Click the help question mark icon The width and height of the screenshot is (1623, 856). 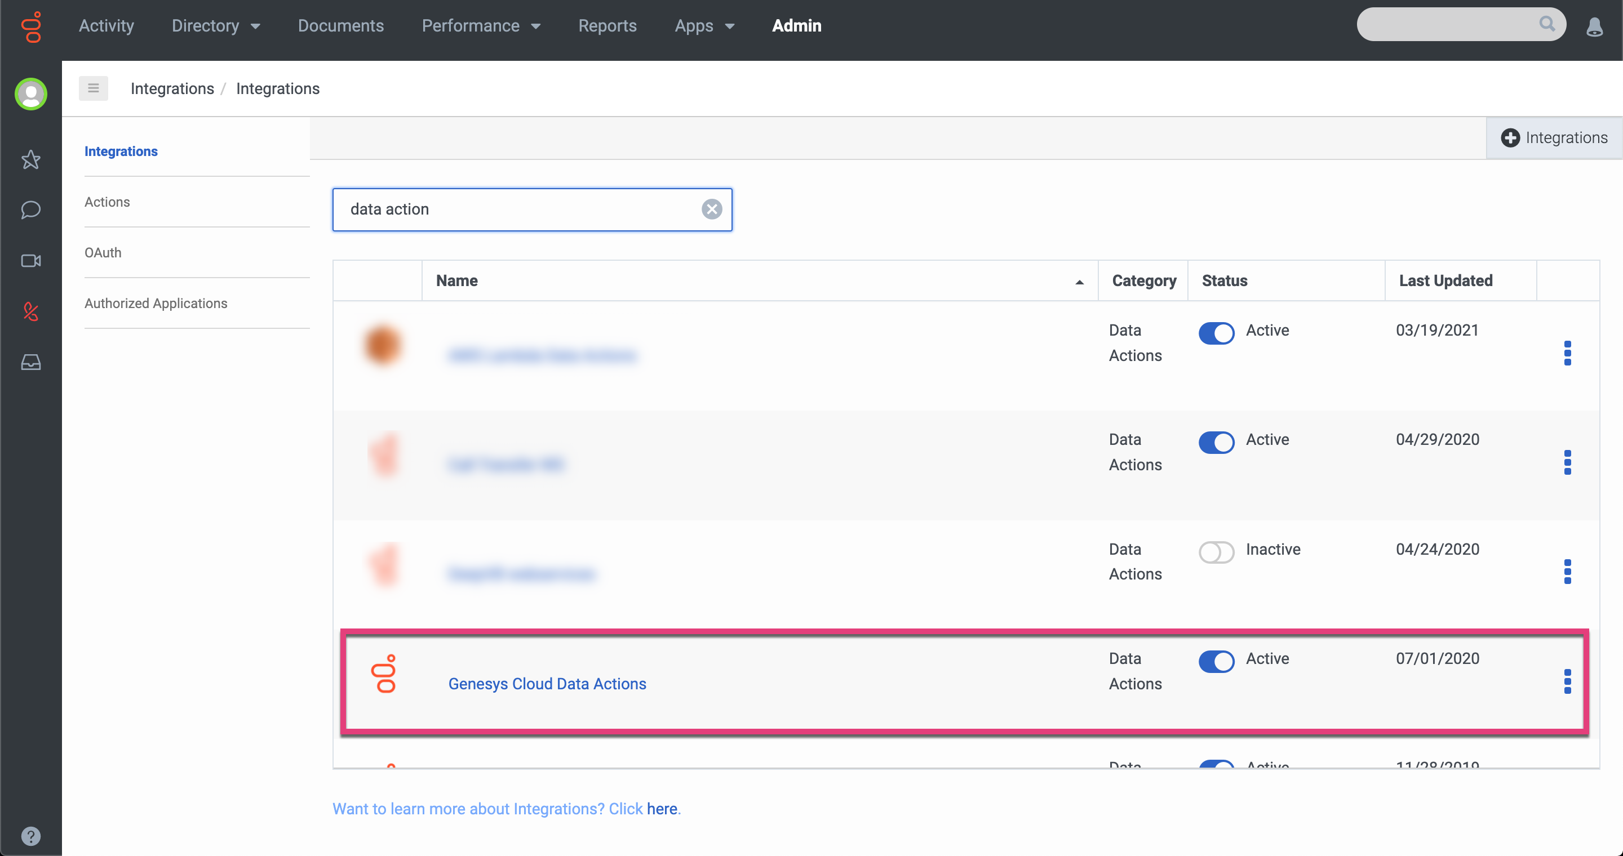[x=30, y=836]
